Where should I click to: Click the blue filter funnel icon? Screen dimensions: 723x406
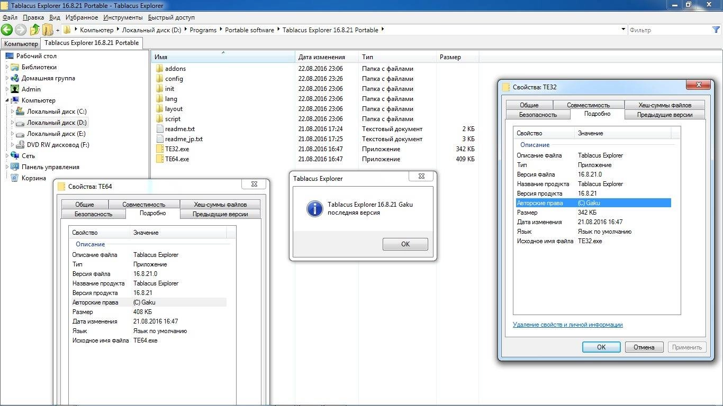click(x=716, y=30)
